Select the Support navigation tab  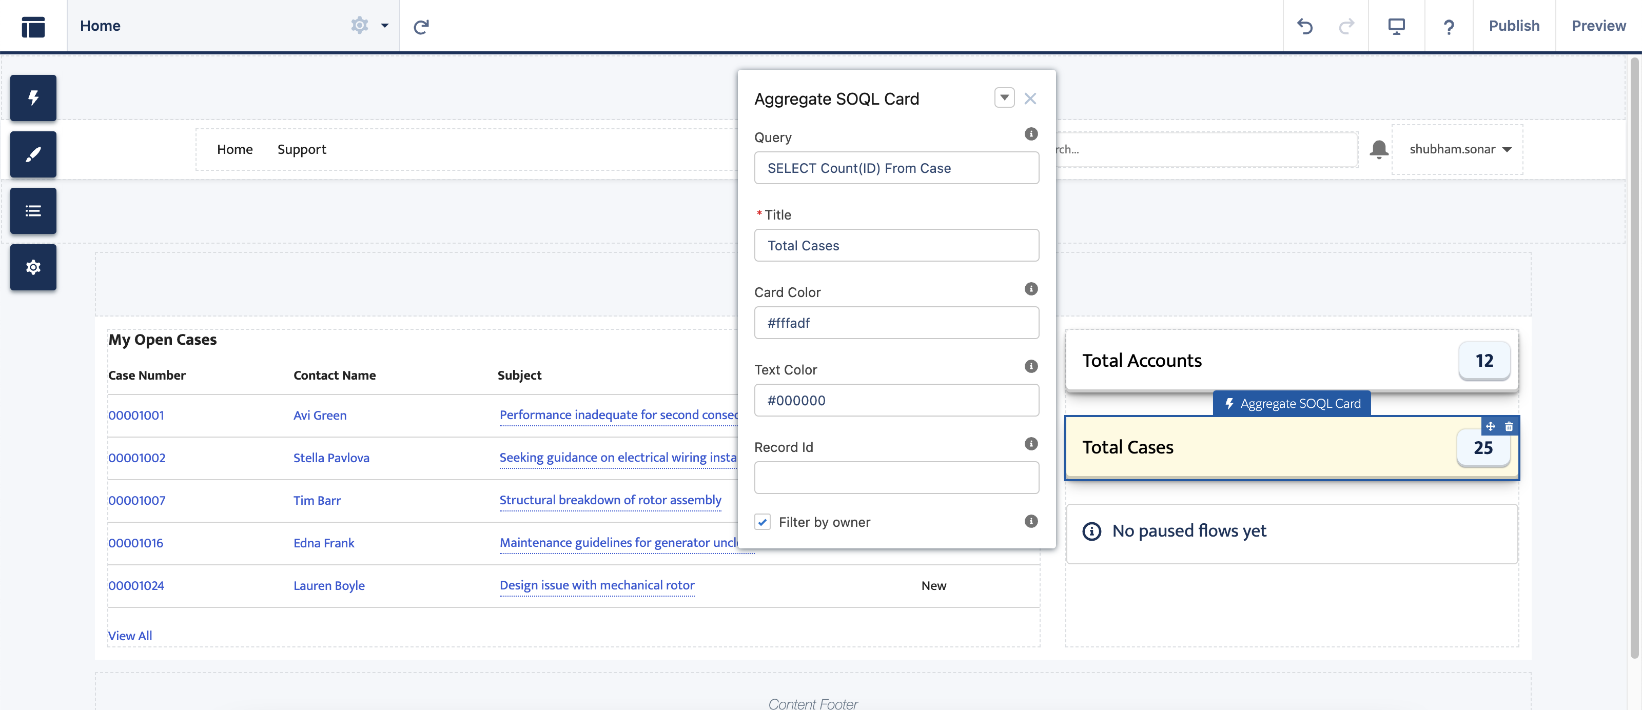[x=302, y=149]
